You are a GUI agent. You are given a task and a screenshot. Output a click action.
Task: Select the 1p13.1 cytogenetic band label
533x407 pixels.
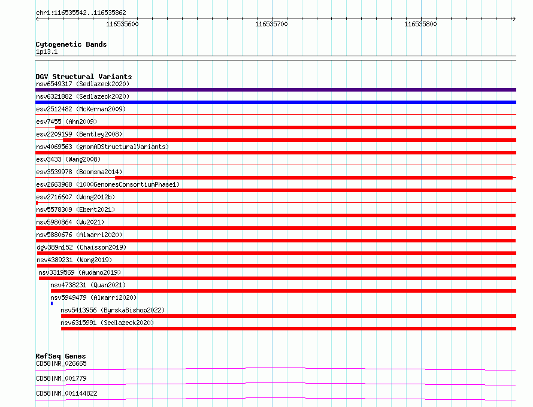tap(47, 51)
